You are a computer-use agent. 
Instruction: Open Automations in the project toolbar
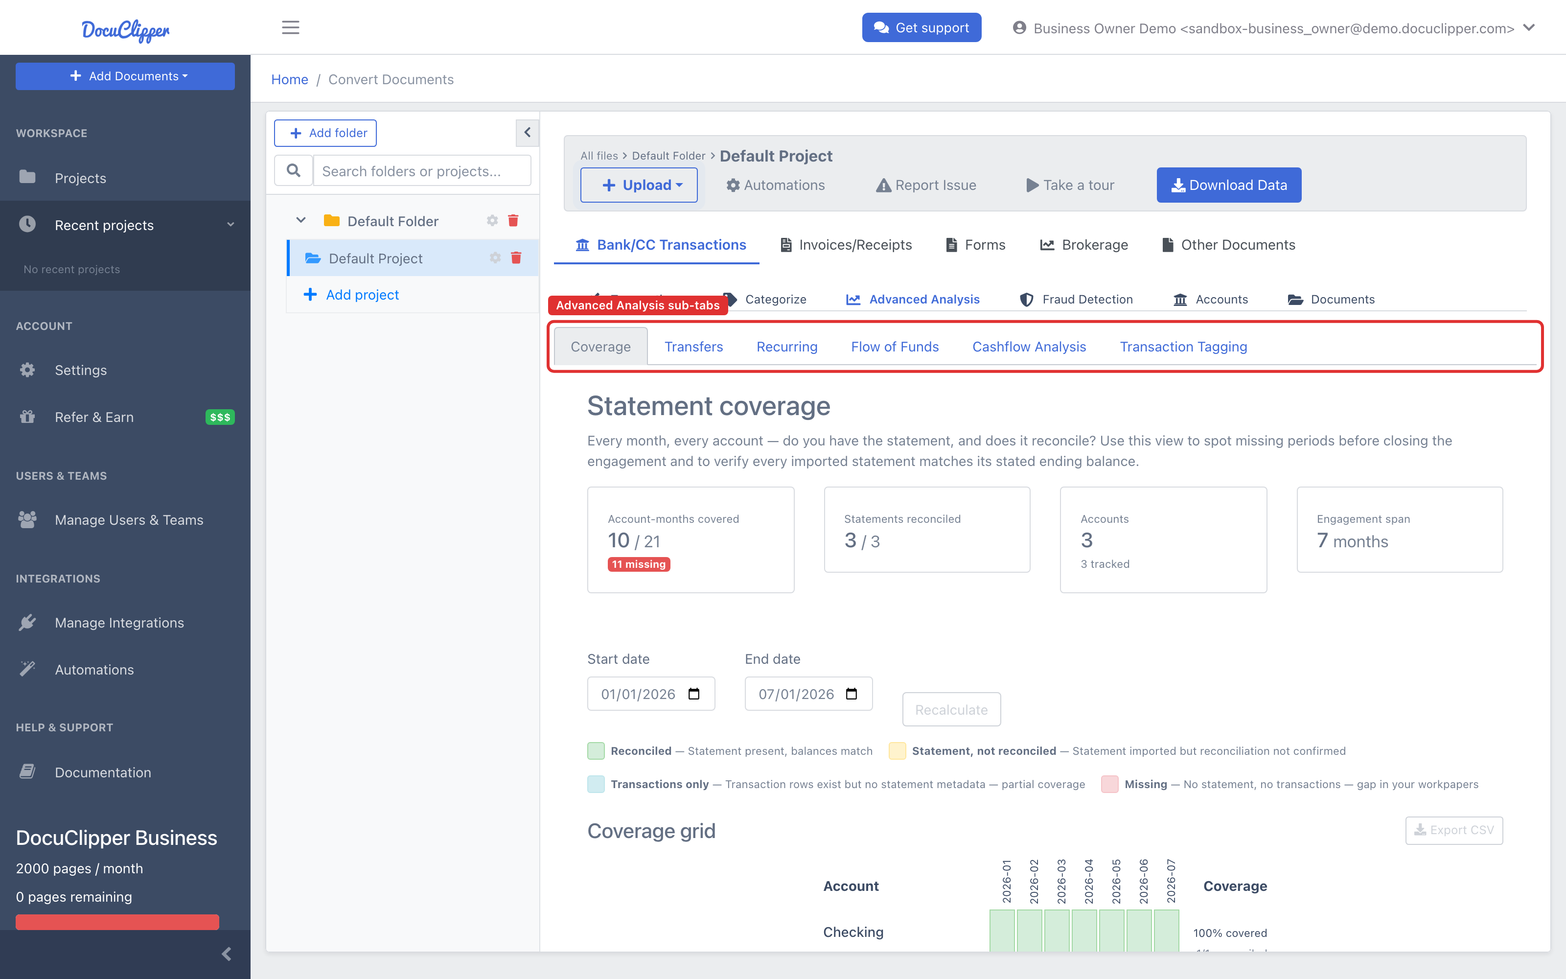coord(775,185)
